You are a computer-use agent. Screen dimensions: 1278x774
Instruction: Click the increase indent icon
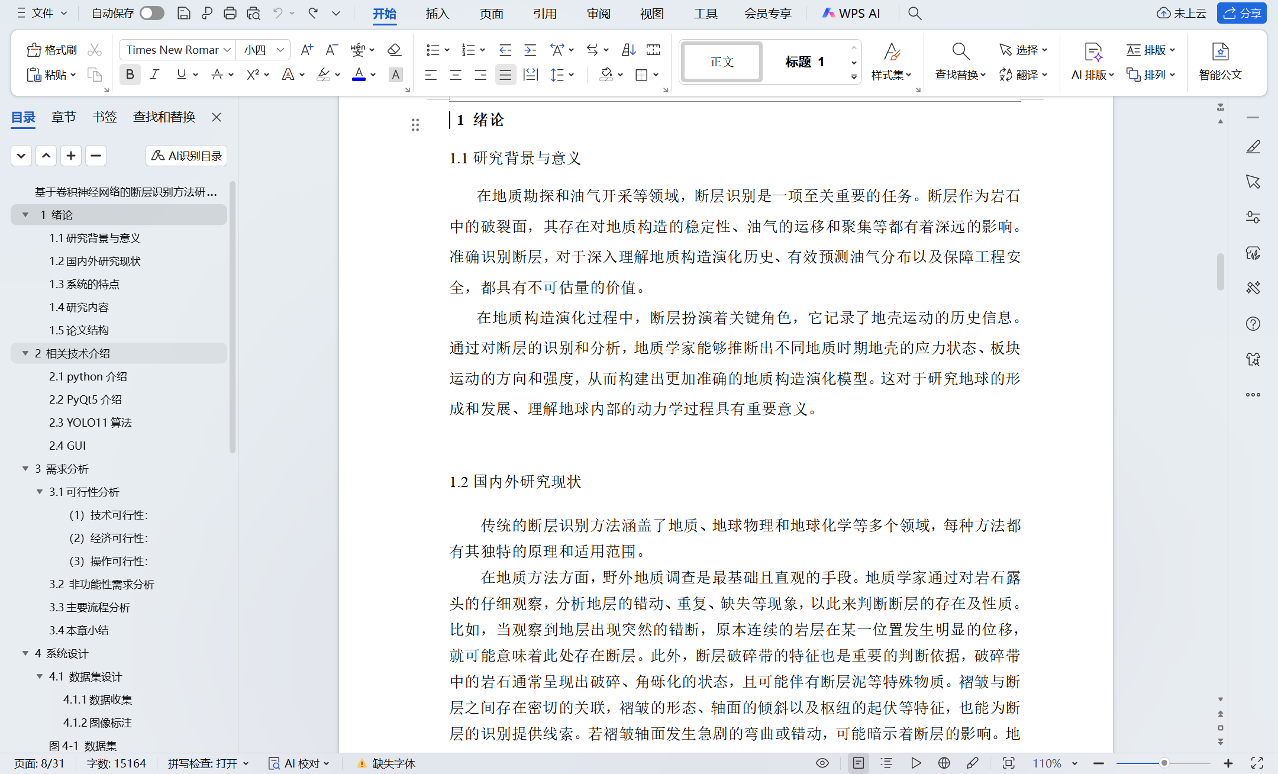530,50
